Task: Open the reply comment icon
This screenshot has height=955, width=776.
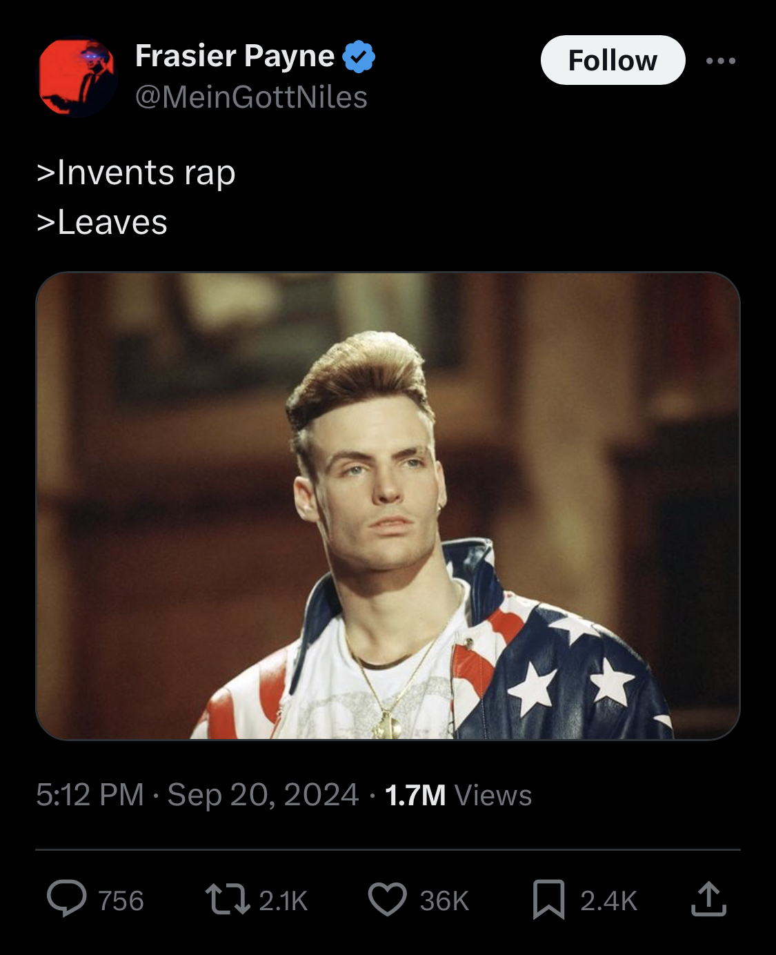Action: (x=67, y=900)
